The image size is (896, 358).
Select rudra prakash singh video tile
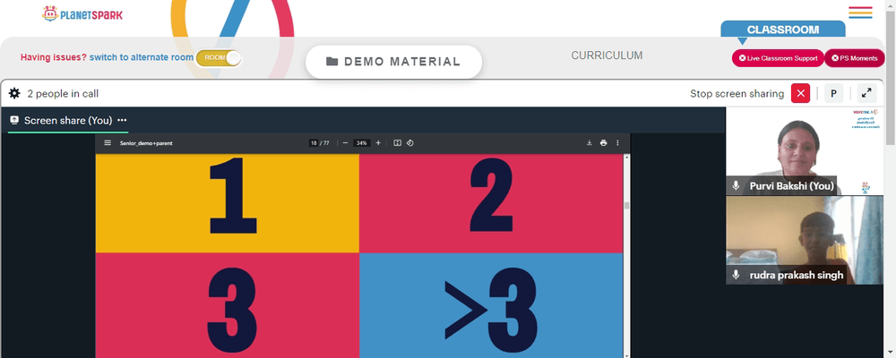(x=805, y=241)
